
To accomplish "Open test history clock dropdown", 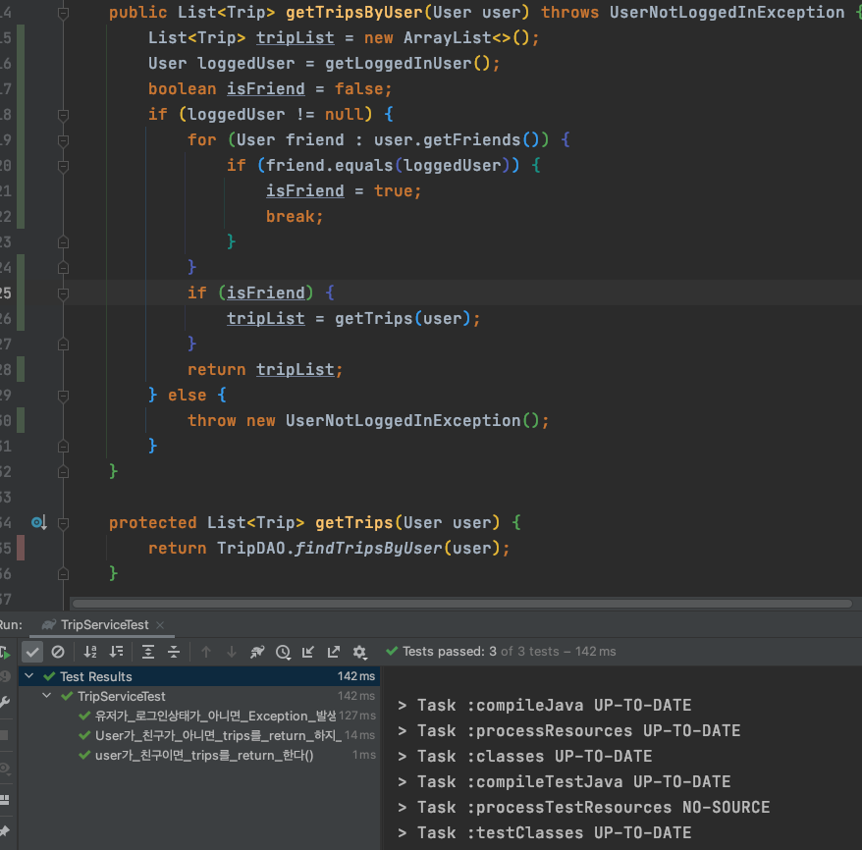I will [x=283, y=652].
